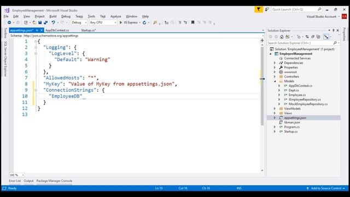Open the IIS Express launch target dropdown arrow
This screenshot has width=350, height=197.
click(x=140, y=22)
